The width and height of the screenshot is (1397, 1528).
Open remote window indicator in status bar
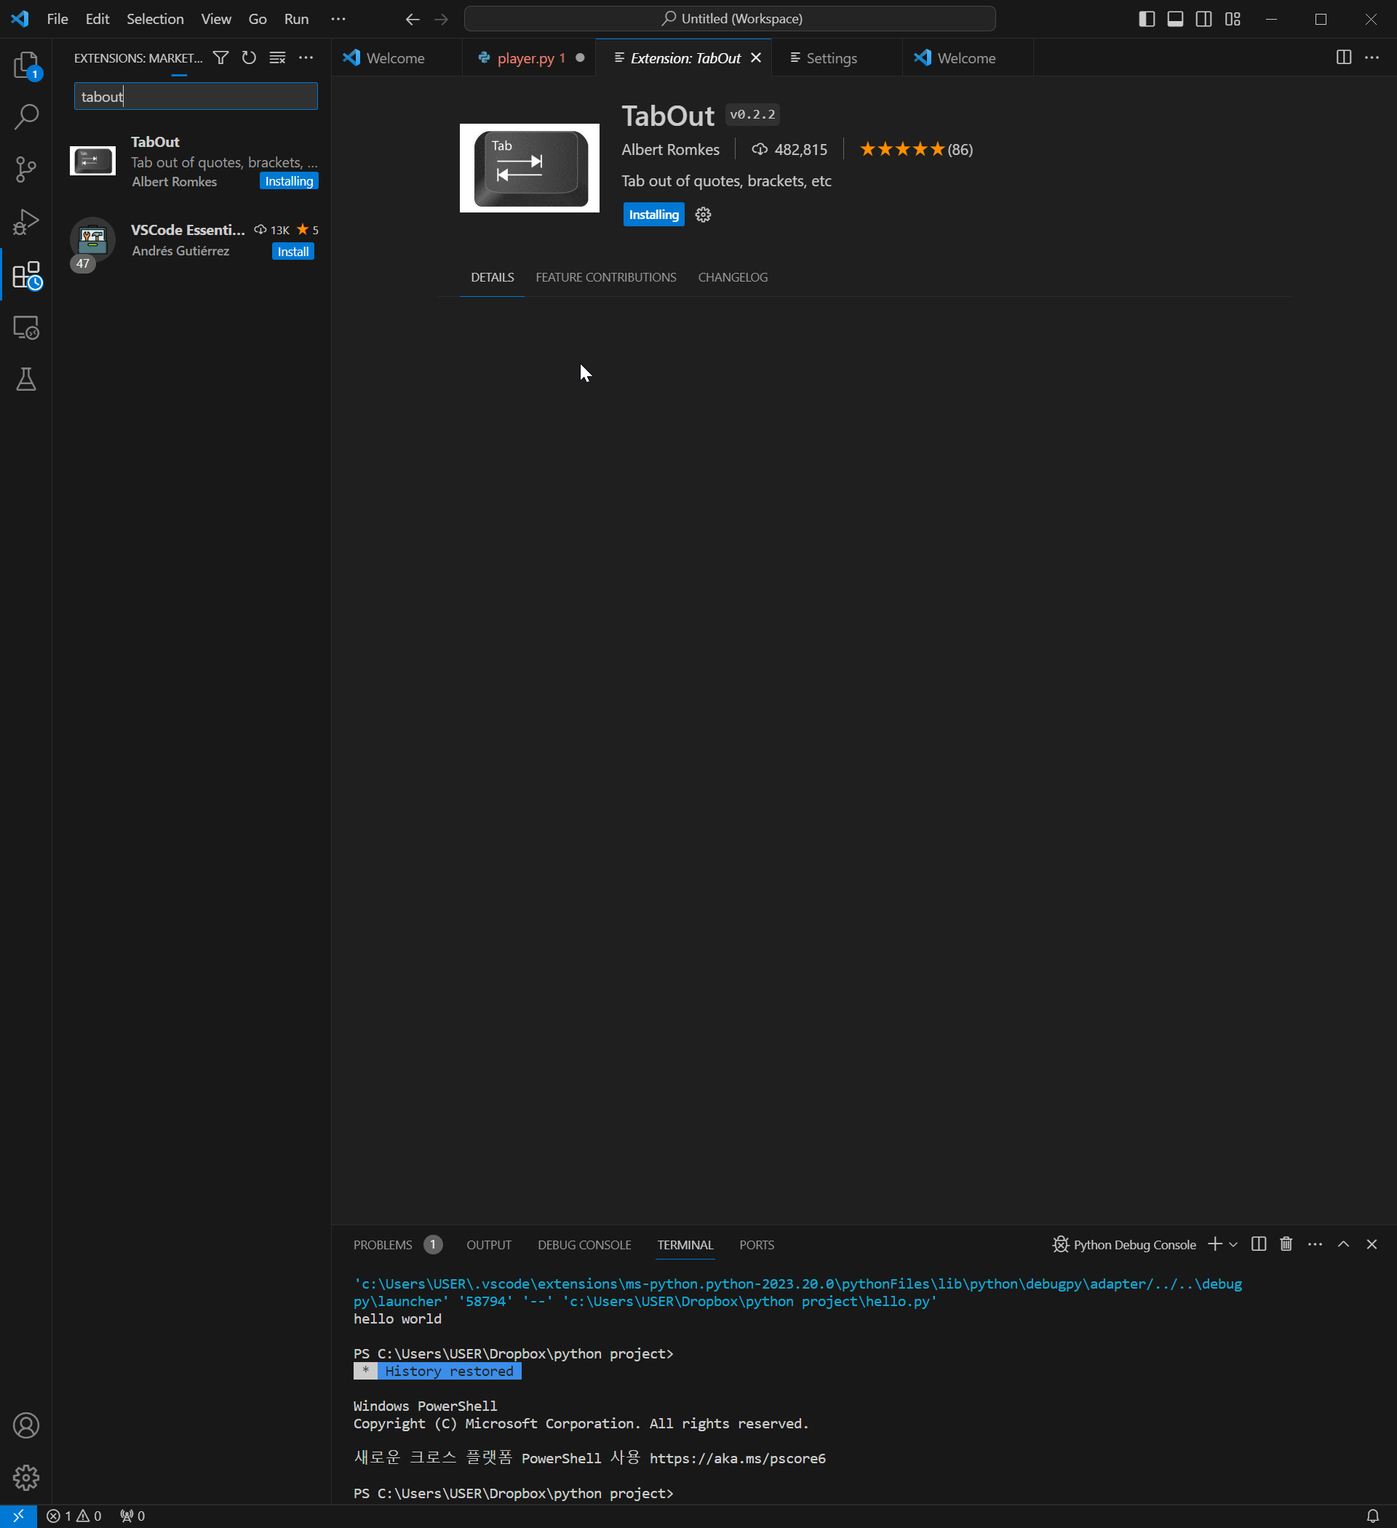click(x=18, y=1516)
